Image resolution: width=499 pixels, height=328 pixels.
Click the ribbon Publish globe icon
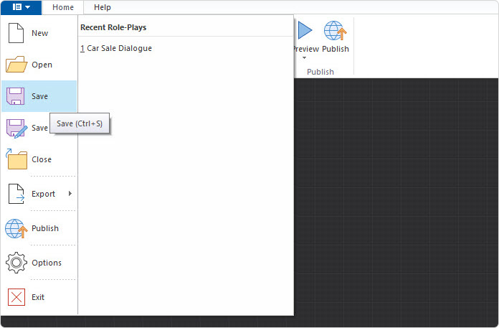(335, 31)
